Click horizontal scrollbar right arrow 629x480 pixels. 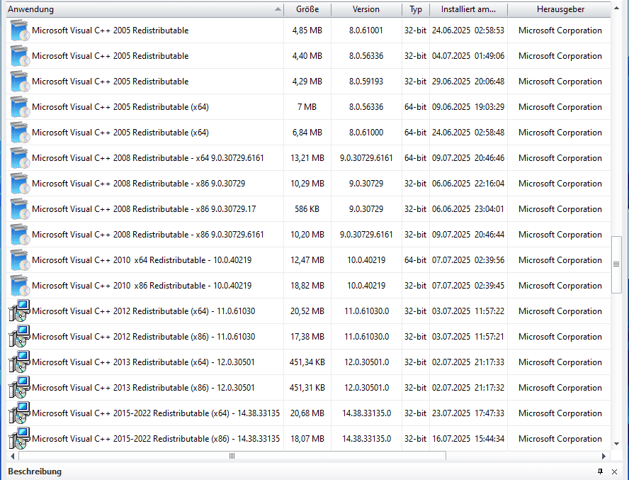pyautogui.click(x=603, y=456)
